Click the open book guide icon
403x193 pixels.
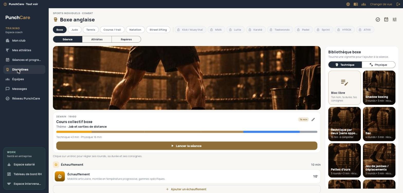coord(356,4)
